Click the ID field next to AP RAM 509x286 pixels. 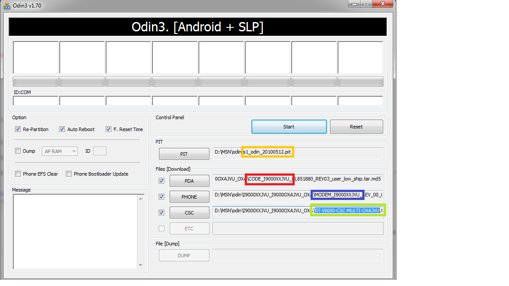[100, 151]
